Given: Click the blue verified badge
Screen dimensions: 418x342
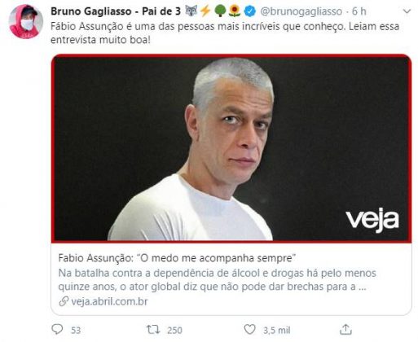Looking at the screenshot, I should [249, 11].
